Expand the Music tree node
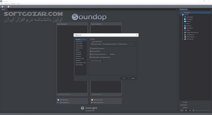Screen dimensions: 212x115 183,24
